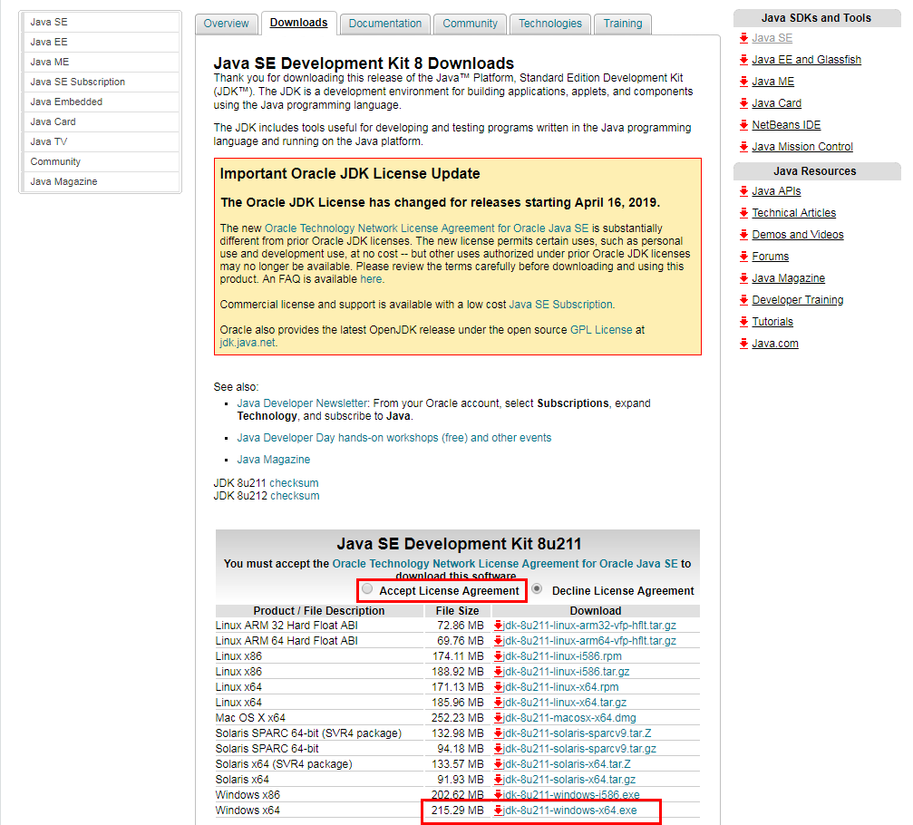Click red arrow icon beside Technical Articles
This screenshot has width=913, height=825.
(743, 212)
